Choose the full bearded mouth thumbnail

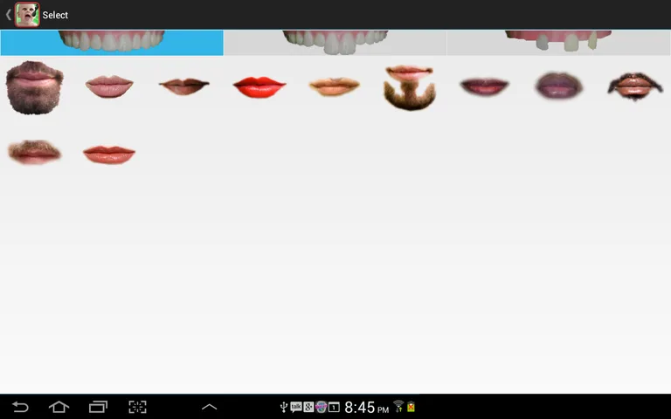[34, 87]
